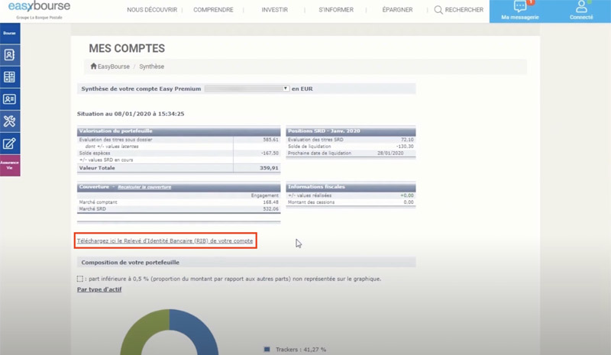Open the contacts book sidebar icon
Image resolution: width=611 pixels, height=355 pixels.
(10, 55)
